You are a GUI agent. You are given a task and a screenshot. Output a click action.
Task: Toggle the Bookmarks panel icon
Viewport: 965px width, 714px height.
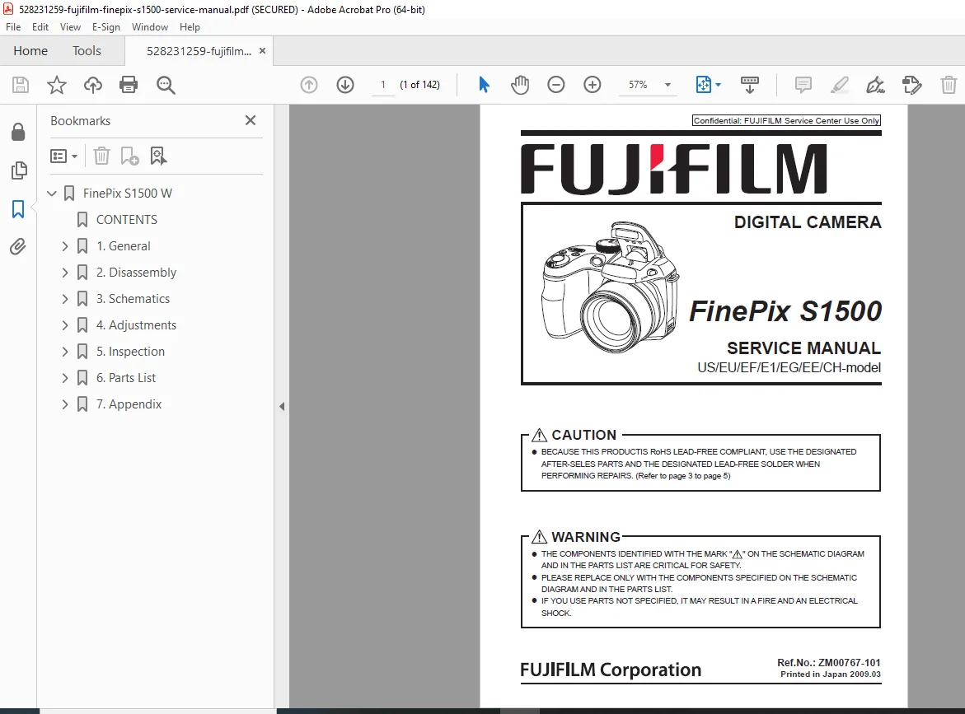click(x=18, y=209)
